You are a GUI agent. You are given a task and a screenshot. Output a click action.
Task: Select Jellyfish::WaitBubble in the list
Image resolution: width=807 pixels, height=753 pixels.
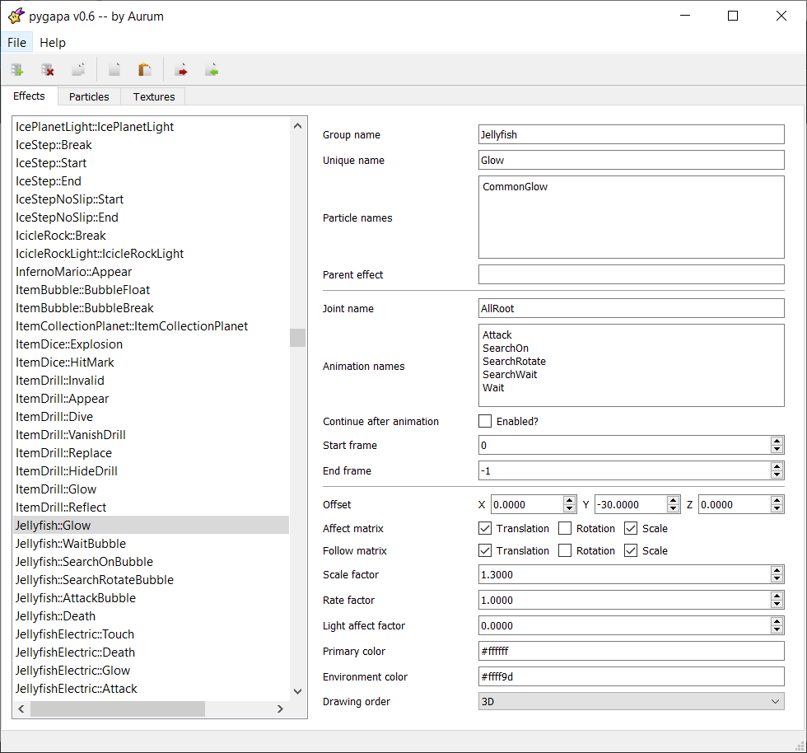pyautogui.click(x=151, y=544)
